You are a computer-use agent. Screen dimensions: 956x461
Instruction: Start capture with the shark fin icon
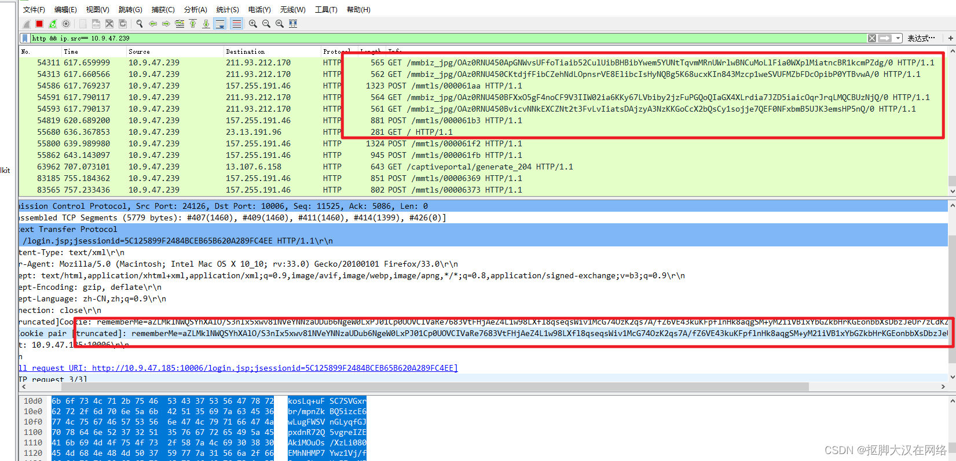(x=27, y=24)
